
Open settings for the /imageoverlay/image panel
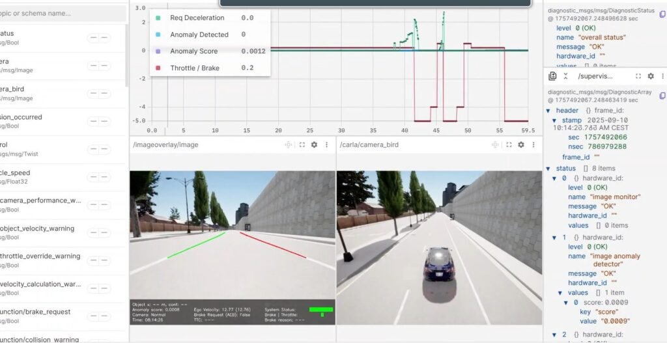point(314,144)
